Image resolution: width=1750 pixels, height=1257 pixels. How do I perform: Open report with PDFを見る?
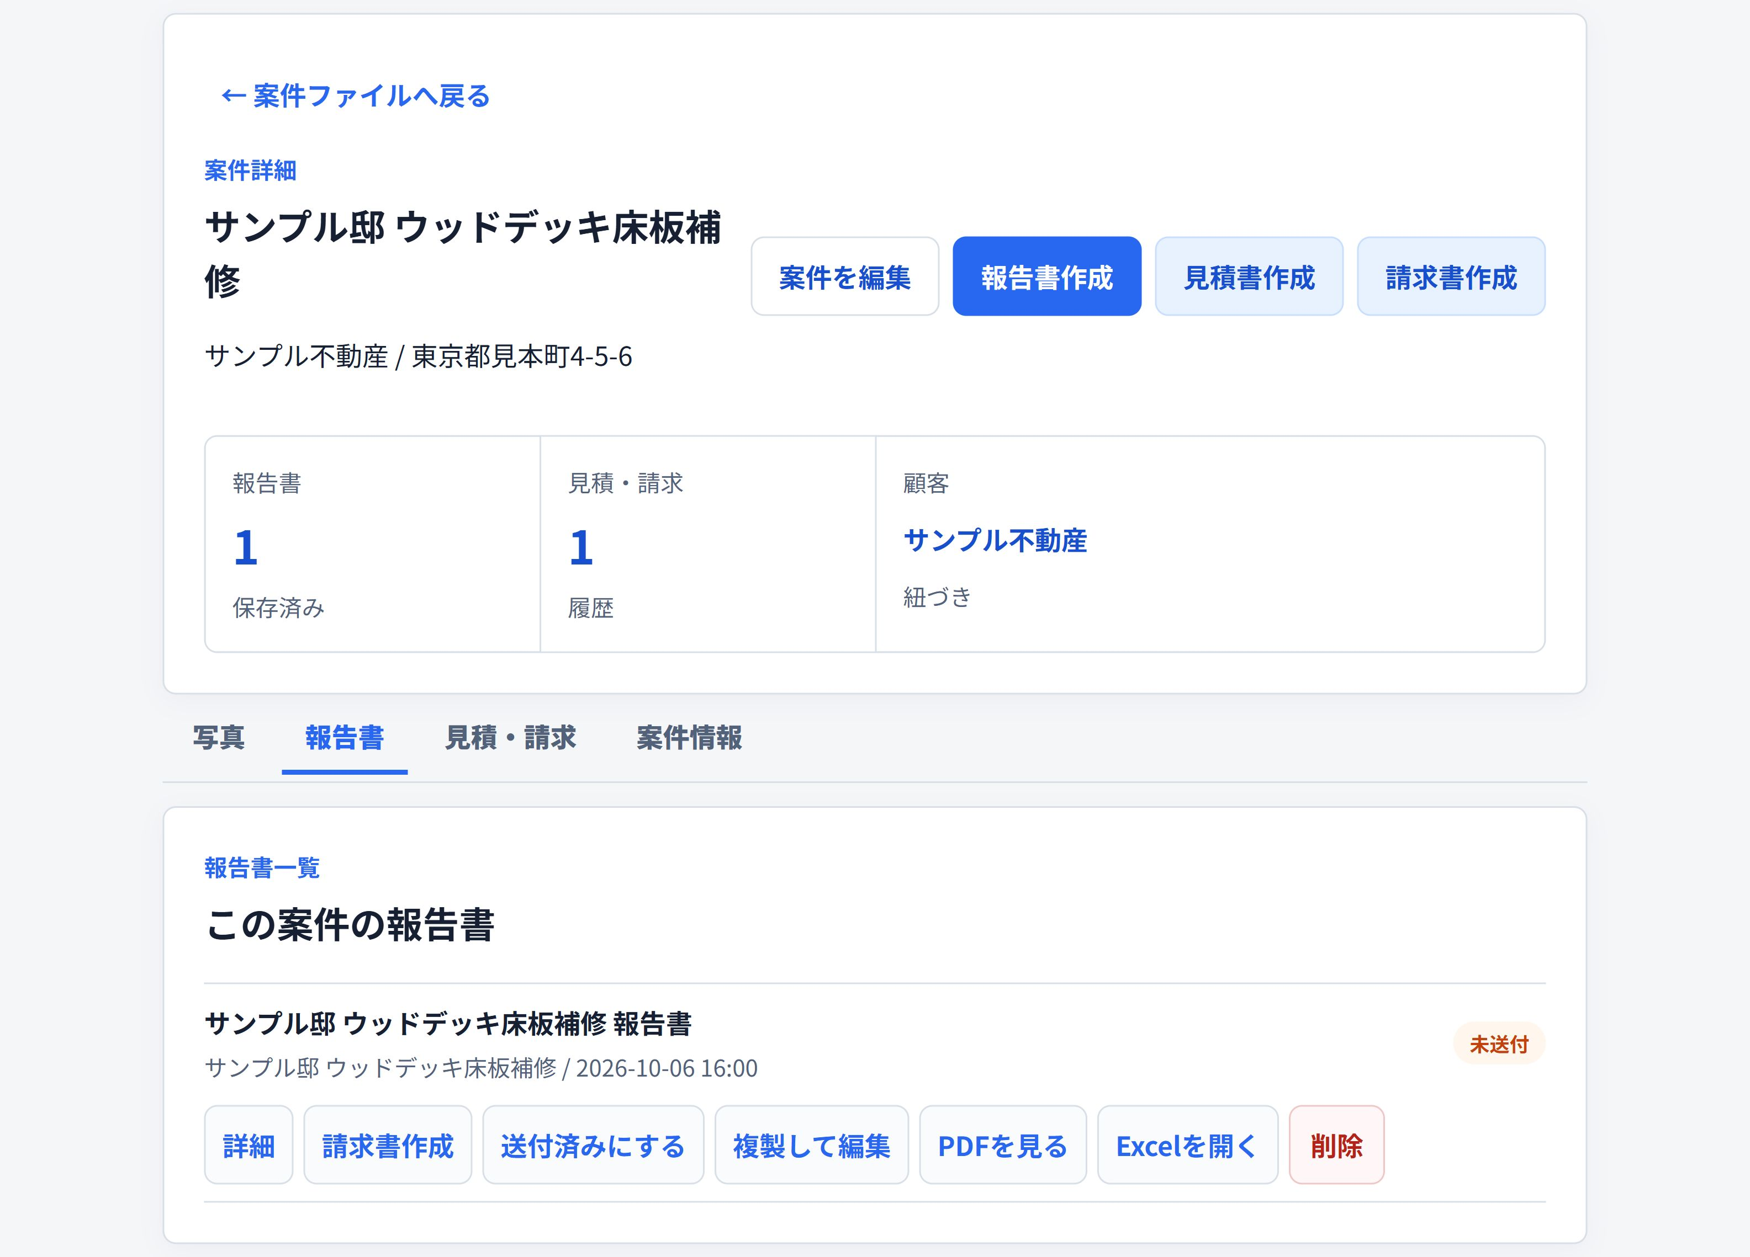pyautogui.click(x=1003, y=1145)
